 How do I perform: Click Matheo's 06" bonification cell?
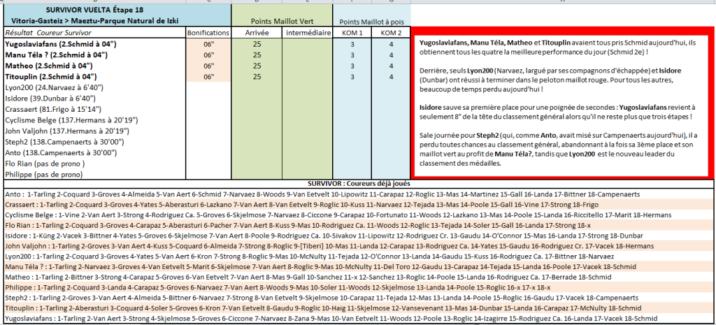tap(208, 66)
